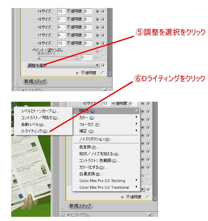Click vertical scrollbar beside the open menu panel
208x221 pixels.
155,149
